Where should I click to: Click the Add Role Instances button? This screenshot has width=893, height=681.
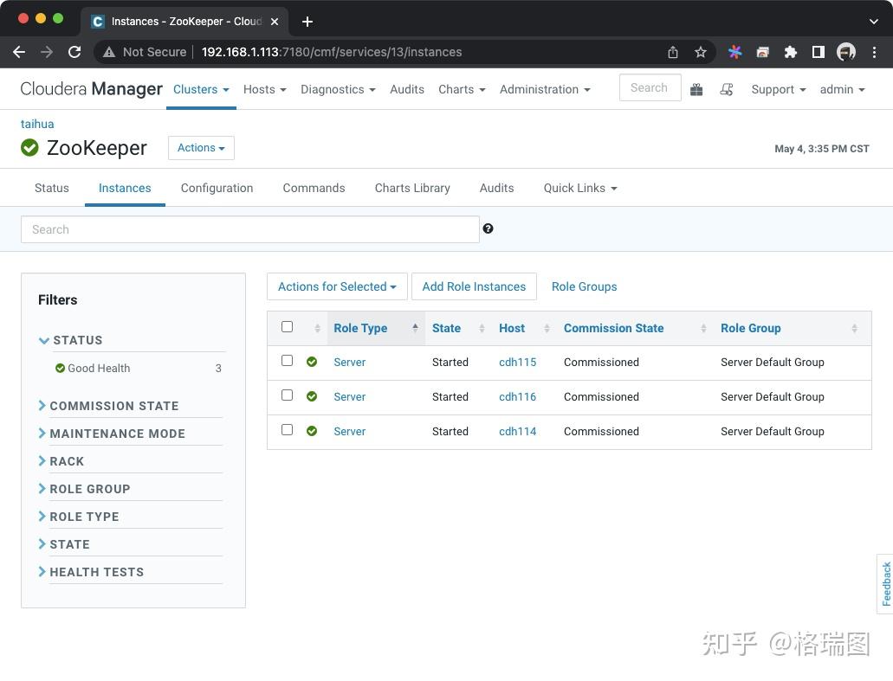474,286
